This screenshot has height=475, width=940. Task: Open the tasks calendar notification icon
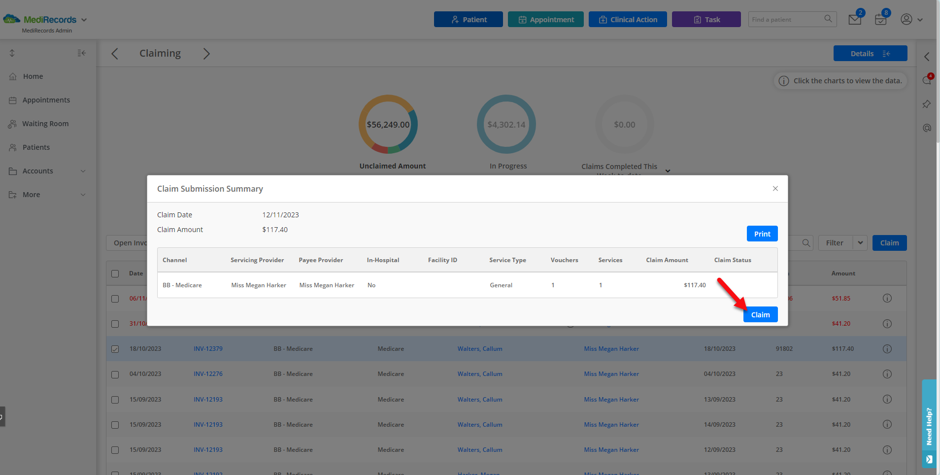point(881,20)
